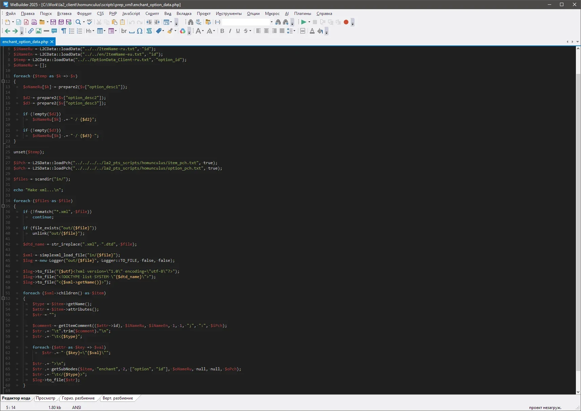Toggle Italic formatting
581x411 pixels.
tap(230, 31)
